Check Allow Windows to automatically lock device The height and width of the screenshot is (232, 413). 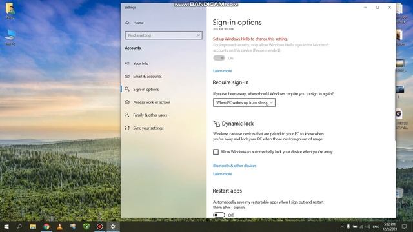coord(216,152)
